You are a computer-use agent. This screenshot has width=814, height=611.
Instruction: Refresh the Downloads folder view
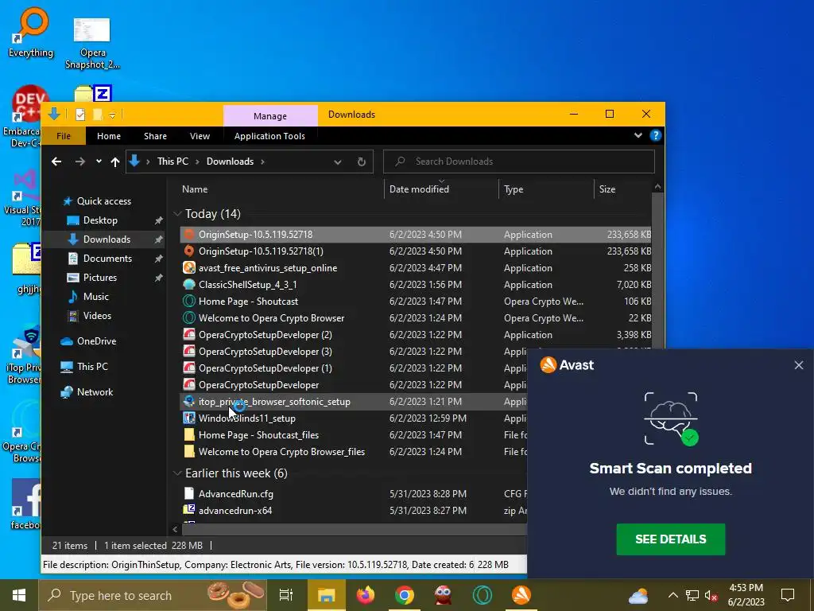point(362,162)
